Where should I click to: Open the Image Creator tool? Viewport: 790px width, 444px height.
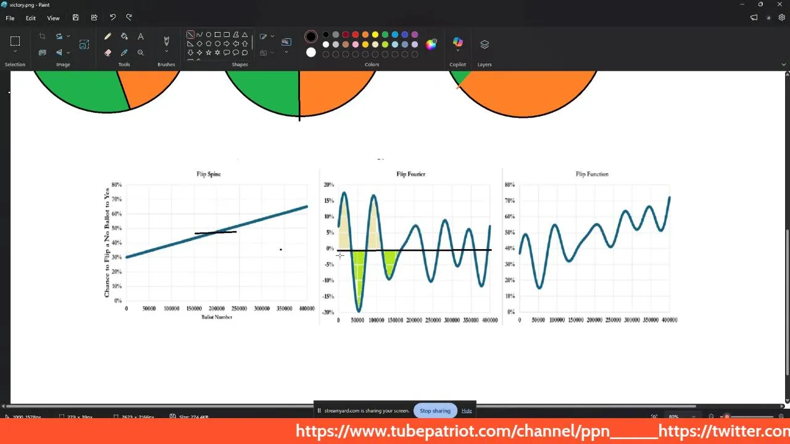(x=84, y=44)
